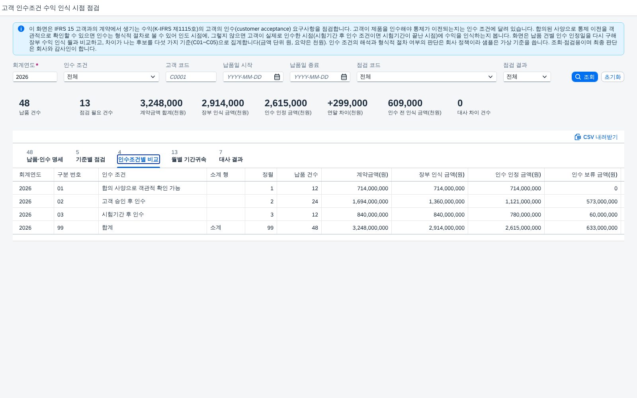Viewport: 637px width, 398px height.
Task: Select the 합계 total row
Action: pyautogui.click(x=318, y=228)
